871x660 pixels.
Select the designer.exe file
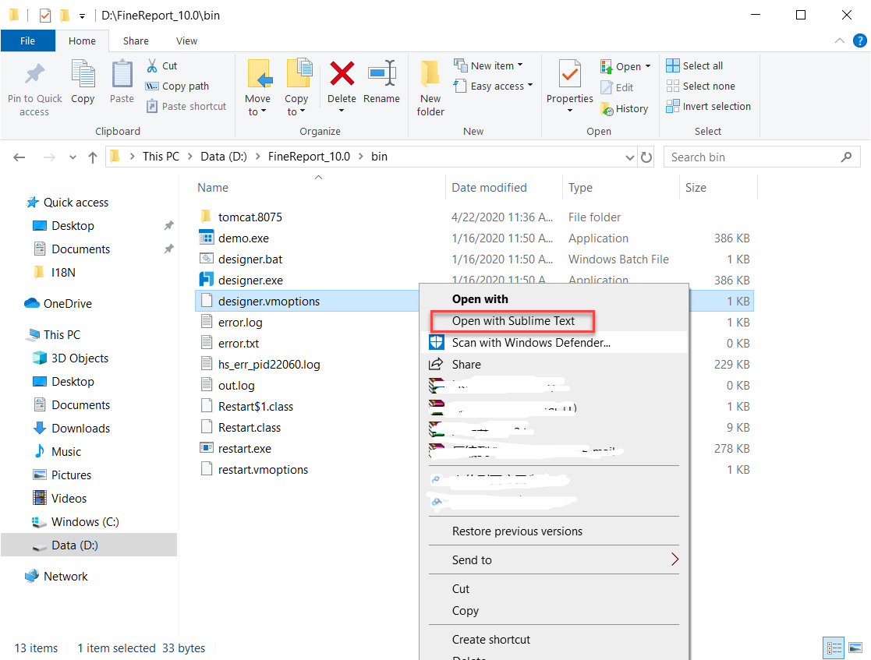[x=250, y=281]
